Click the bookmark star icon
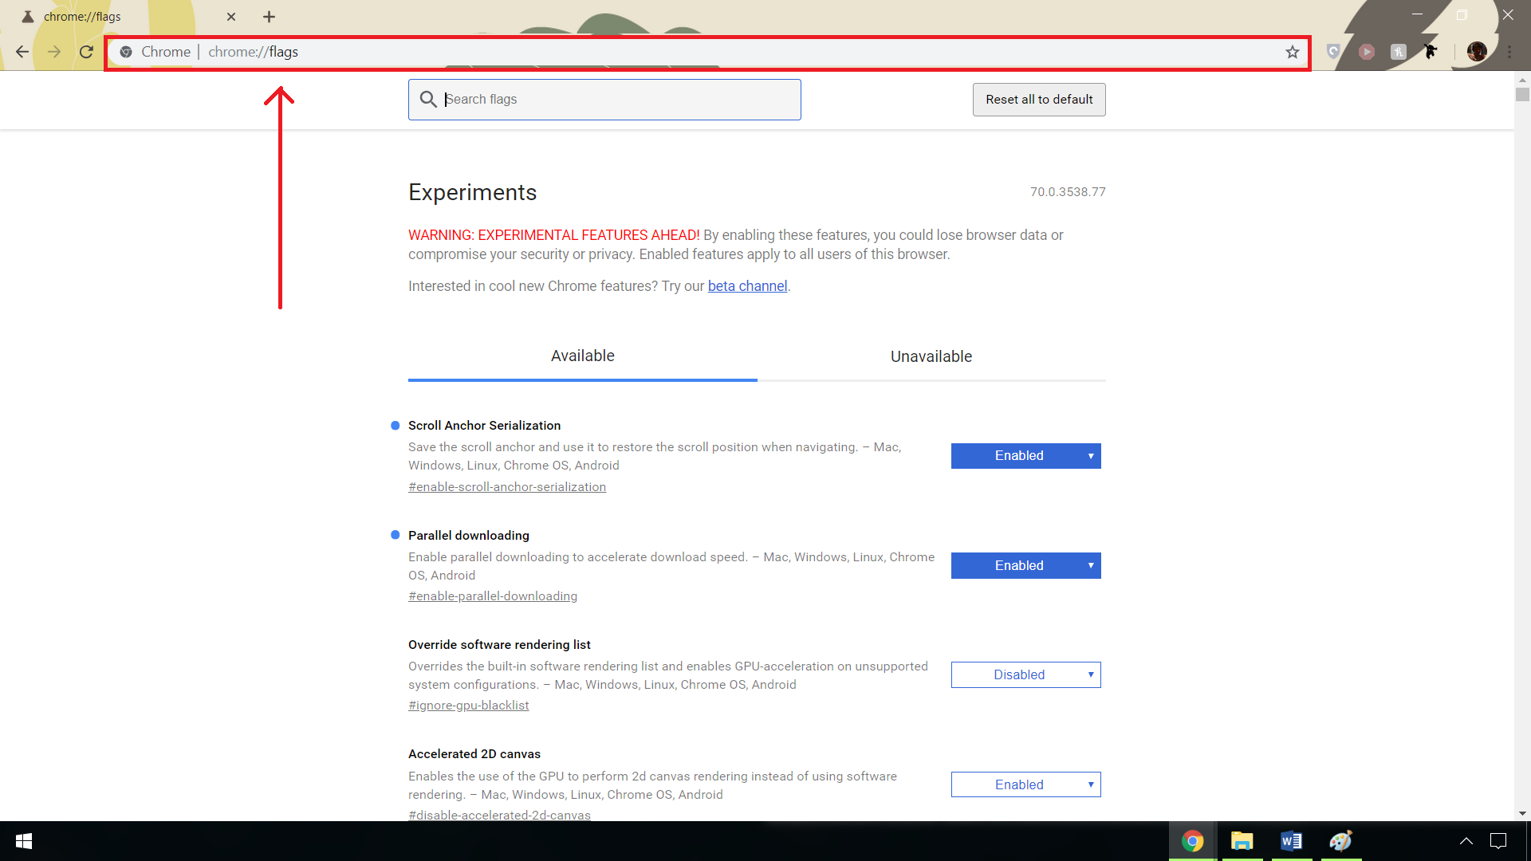1531x861 pixels. (1293, 52)
